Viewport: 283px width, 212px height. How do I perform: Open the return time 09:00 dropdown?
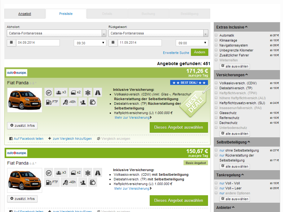192,43
